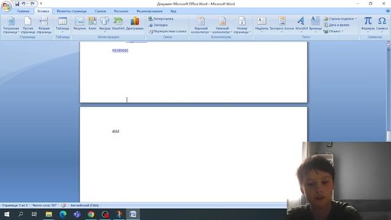Add a bookmark (Закладка)

tap(158, 25)
